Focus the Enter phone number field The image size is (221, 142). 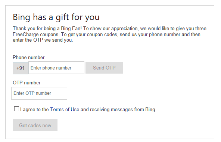[56, 68]
